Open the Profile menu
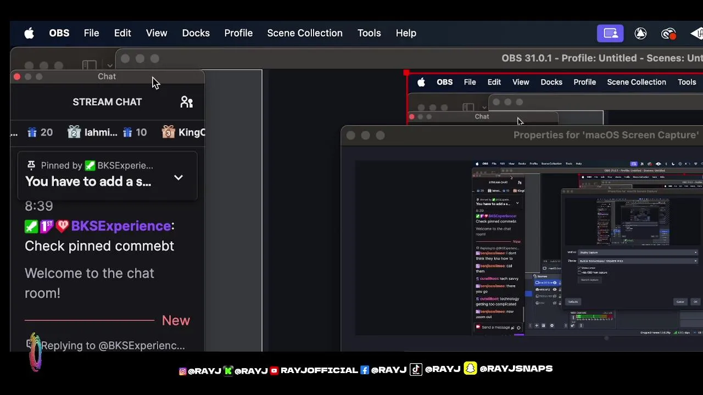 click(238, 33)
